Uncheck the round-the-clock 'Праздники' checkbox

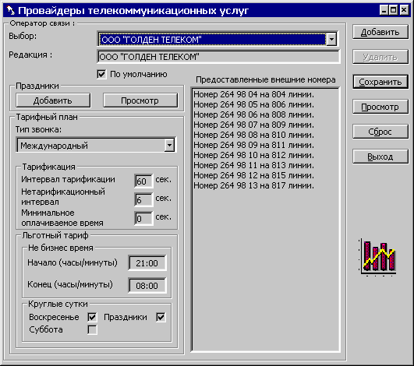click(x=161, y=317)
